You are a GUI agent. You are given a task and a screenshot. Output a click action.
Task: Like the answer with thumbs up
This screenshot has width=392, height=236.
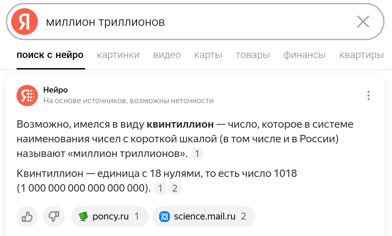pyautogui.click(x=27, y=217)
